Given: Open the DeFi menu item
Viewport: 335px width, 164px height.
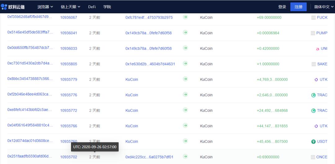Looking at the screenshot, I should (x=92, y=7).
